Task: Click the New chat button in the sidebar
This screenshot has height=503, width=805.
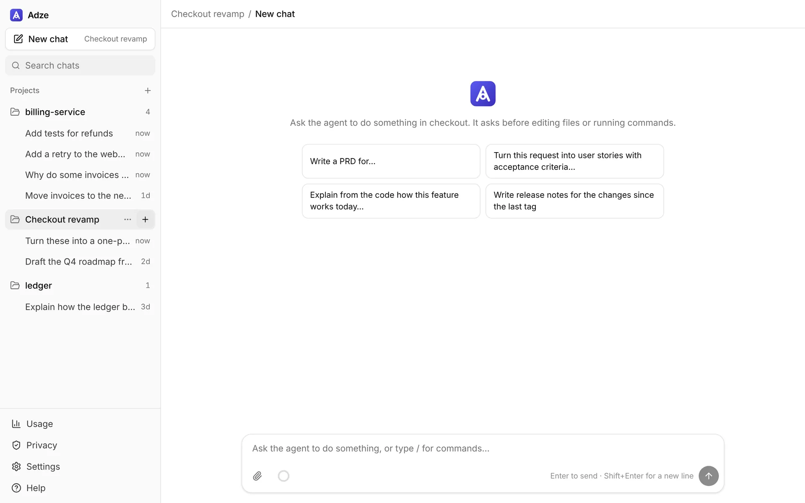Action: [80, 39]
